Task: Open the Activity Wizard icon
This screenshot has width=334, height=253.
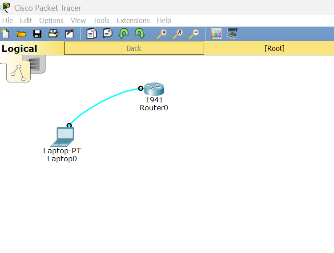Action: 69,34
